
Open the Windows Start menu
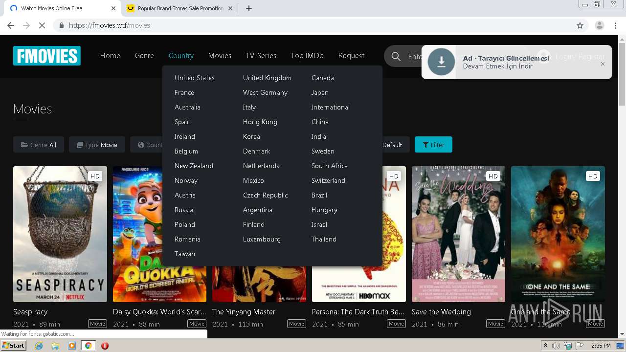pos(13,346)
